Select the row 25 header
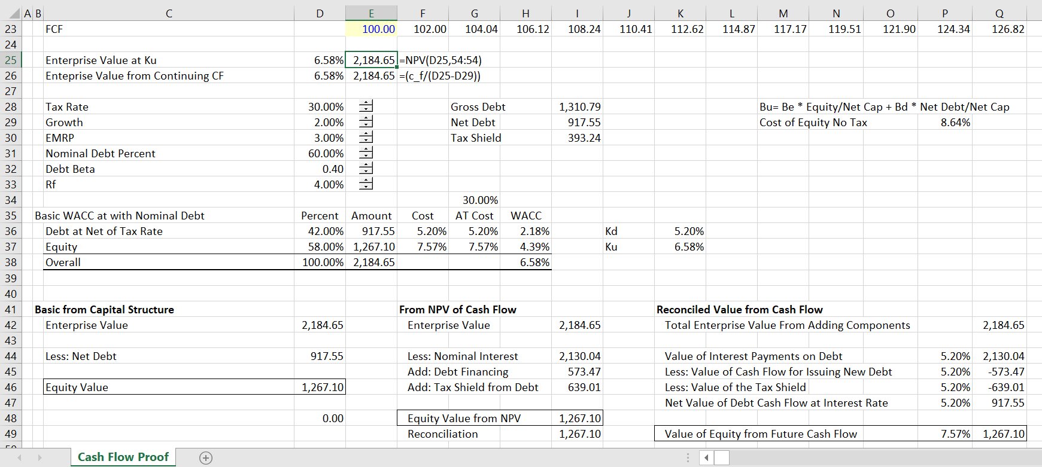 (11, 60)
